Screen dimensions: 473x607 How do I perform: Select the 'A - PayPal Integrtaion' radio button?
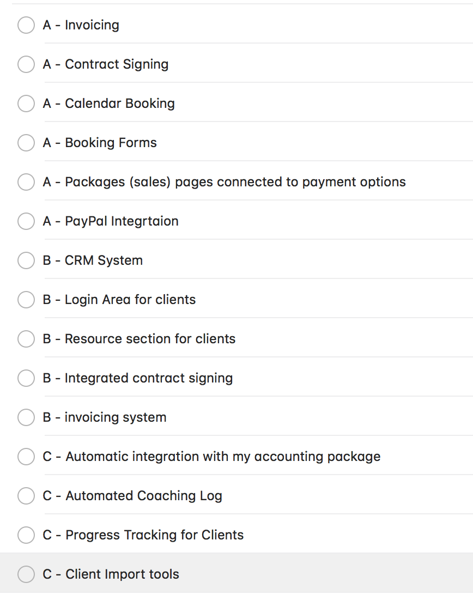pos(26,221)
